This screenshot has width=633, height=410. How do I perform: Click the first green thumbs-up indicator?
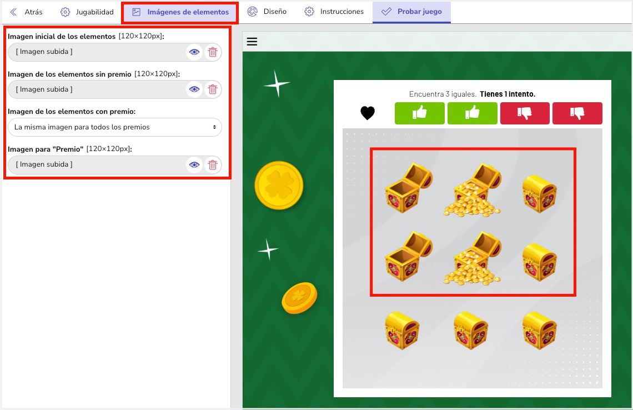point(419,113)
